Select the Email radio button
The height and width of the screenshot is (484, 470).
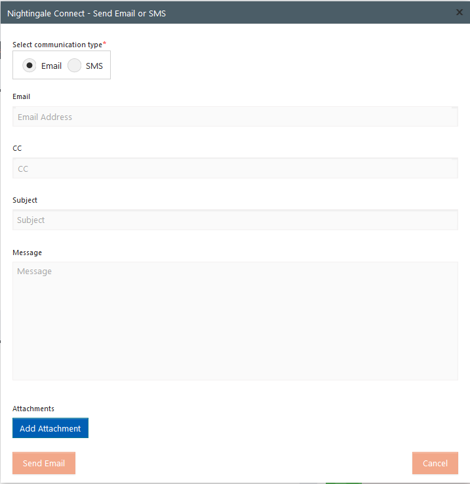(x=29, y=66)
